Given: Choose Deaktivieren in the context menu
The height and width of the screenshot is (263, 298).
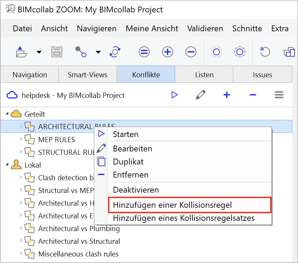Looking at the screenshot, I should point(183,190).
